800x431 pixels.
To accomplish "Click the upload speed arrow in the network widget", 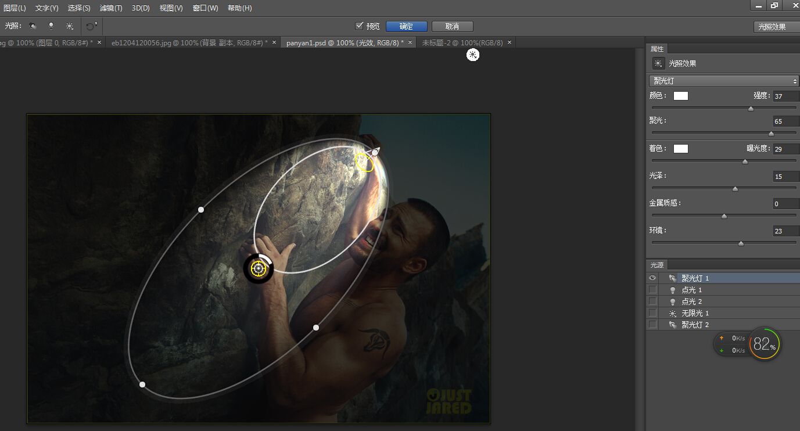I will pyautogui.click(x=722, y=338).
